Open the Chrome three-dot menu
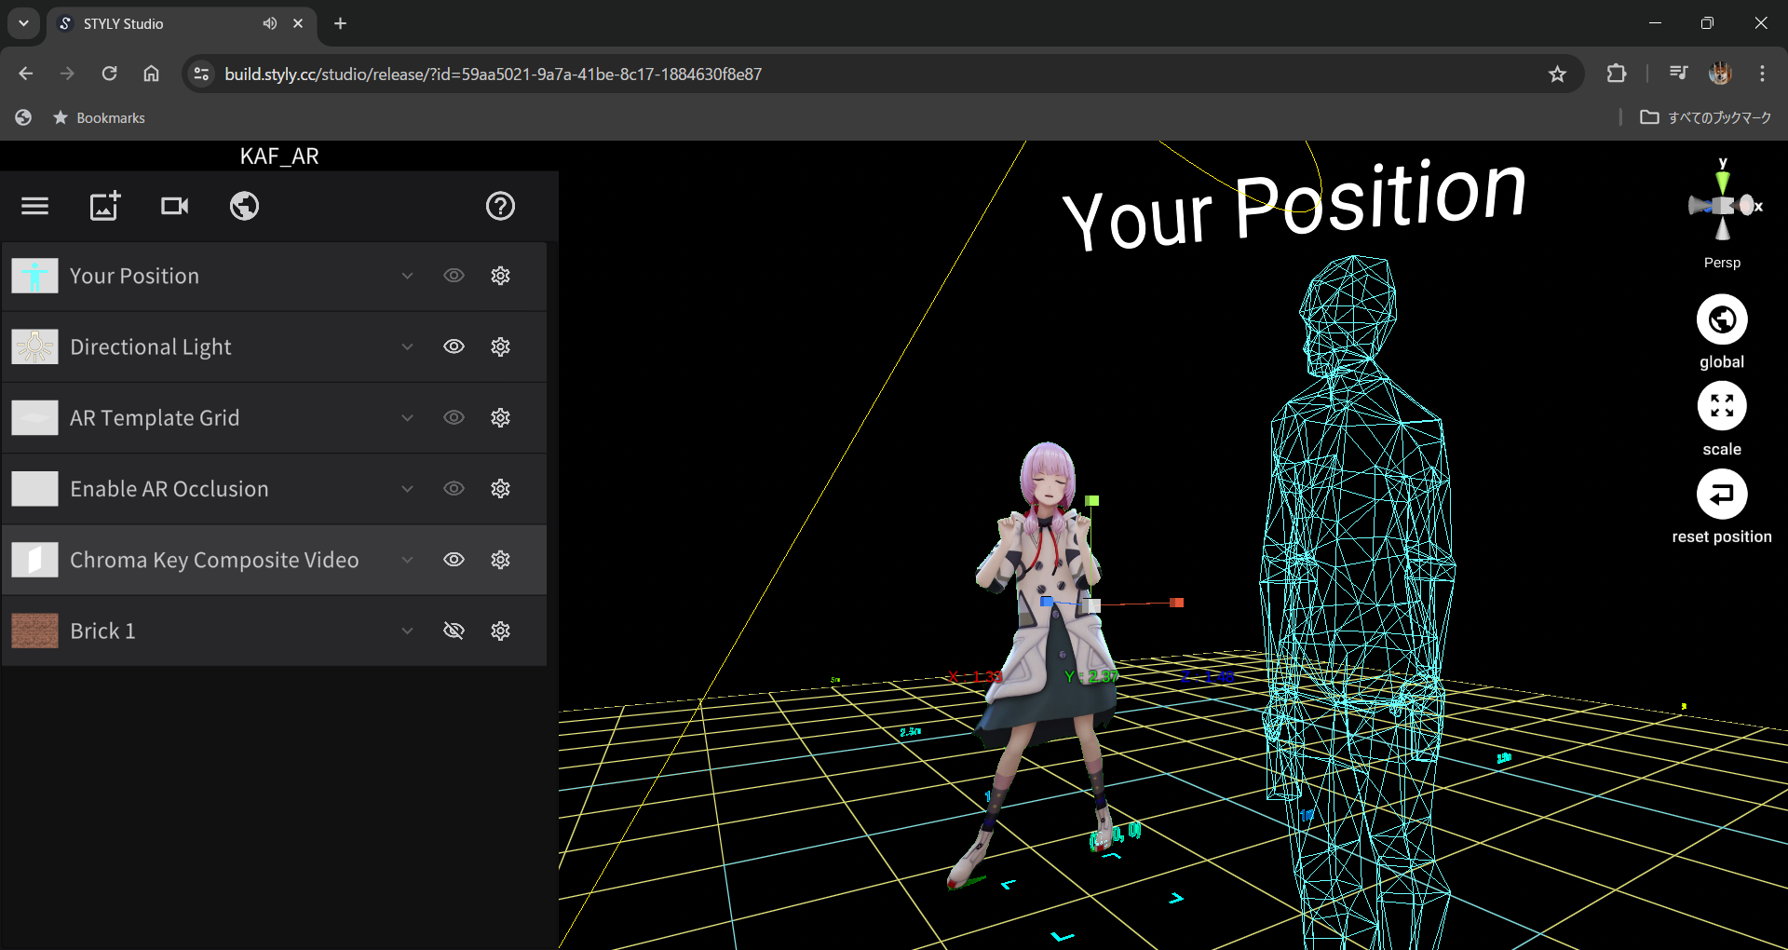 [x=1762, y=74]
